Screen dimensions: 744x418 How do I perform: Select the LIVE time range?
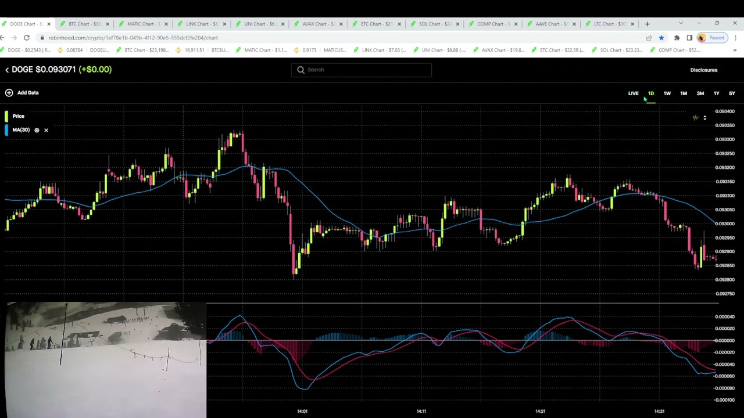point(633,93)
